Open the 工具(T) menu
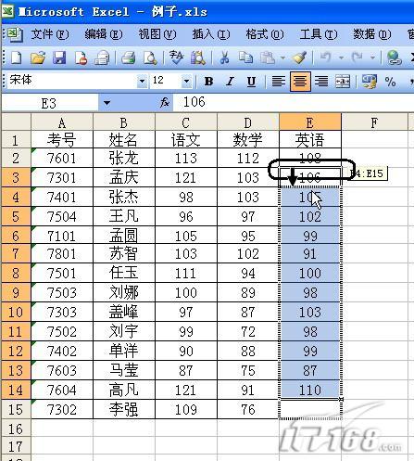The height and width of the screenshot is (461, 414). click(x=319, y=34)
